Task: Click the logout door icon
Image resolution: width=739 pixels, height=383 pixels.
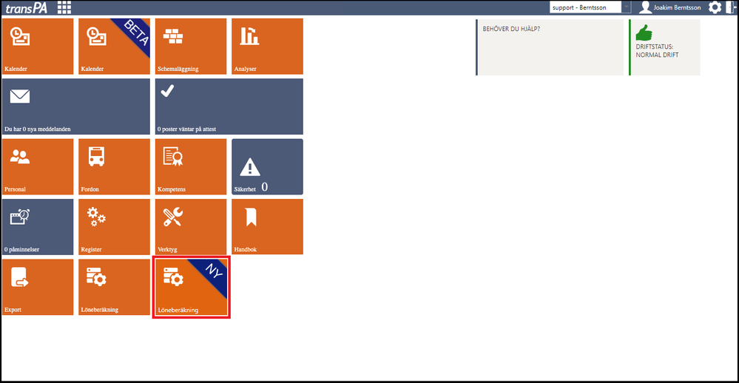Action: (732, 7)
